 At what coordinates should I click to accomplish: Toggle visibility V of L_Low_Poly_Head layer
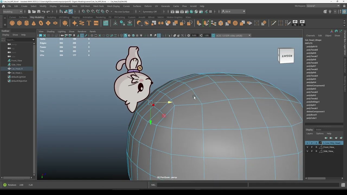[x=307, y=143]
